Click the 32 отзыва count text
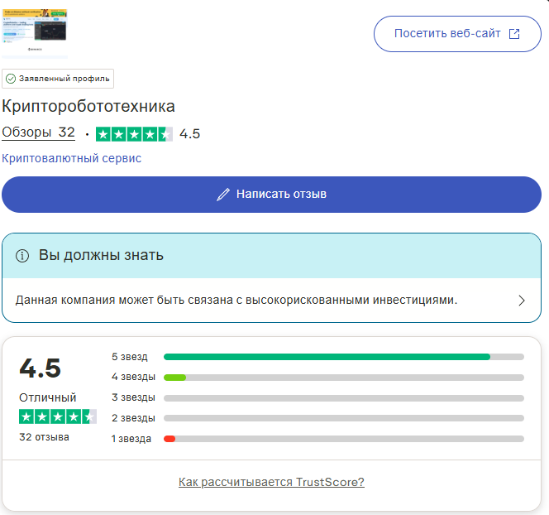This screenshot has width=549, height=515. pyautogui.click(x=44, y=437)
